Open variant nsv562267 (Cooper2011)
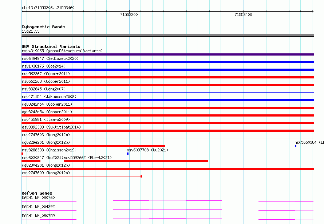The width and height of the screenshot is (324, 224). (x=46, y=74)
